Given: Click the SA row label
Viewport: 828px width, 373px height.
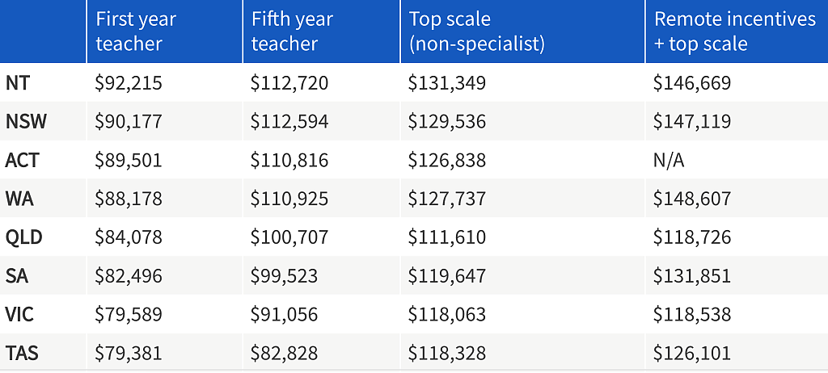Looking at the screenshot, I should (16, 276).
